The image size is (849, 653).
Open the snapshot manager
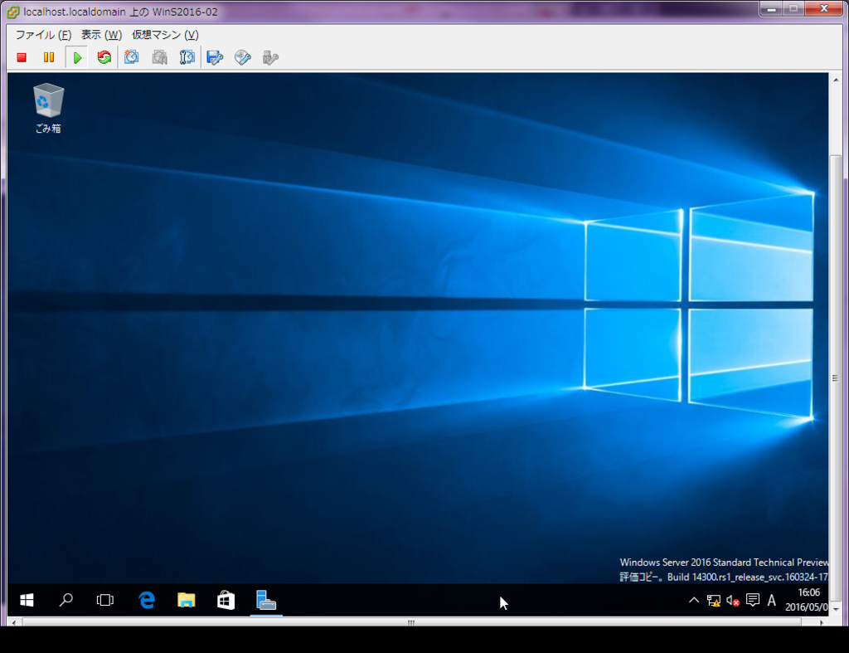[187, 56]
